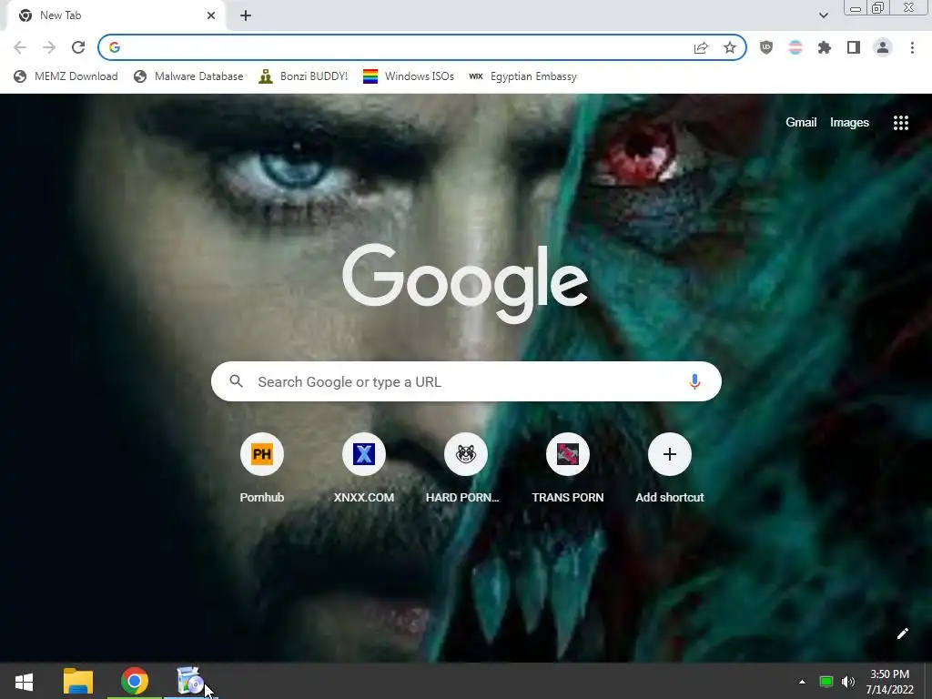The width and height of the screenshot is (932, 699).
Task: Toggle the side panel icon
Action: coord(854,47)
